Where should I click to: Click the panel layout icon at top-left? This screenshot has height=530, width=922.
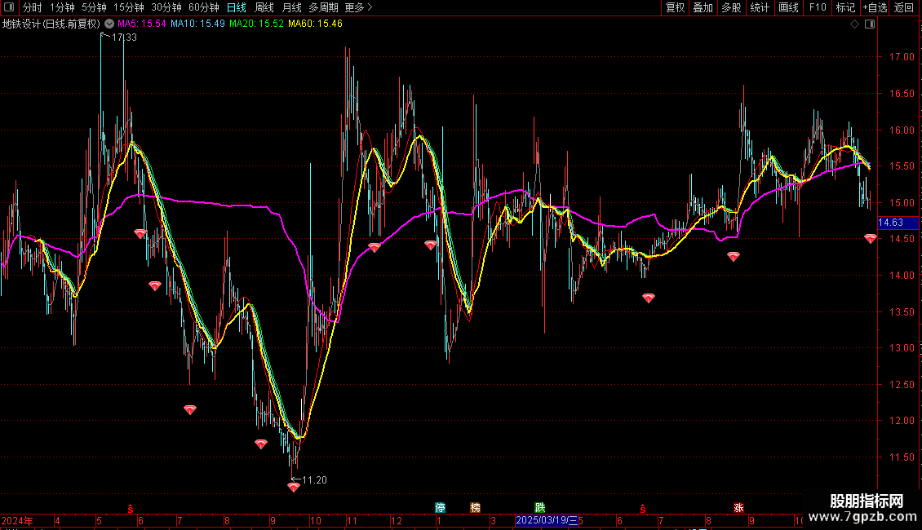10,7
